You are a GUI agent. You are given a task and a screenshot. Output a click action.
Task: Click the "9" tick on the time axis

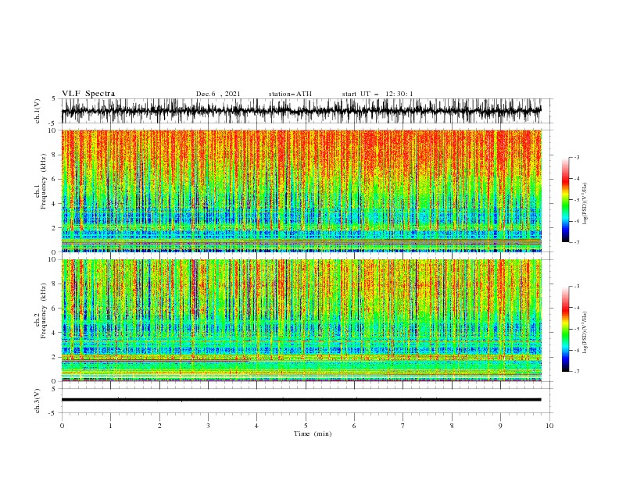(500, 426)
